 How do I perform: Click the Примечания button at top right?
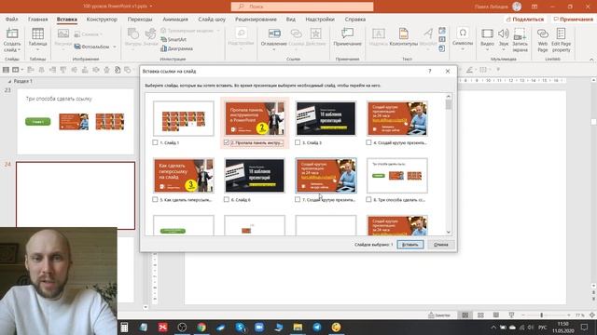point(574,19)
